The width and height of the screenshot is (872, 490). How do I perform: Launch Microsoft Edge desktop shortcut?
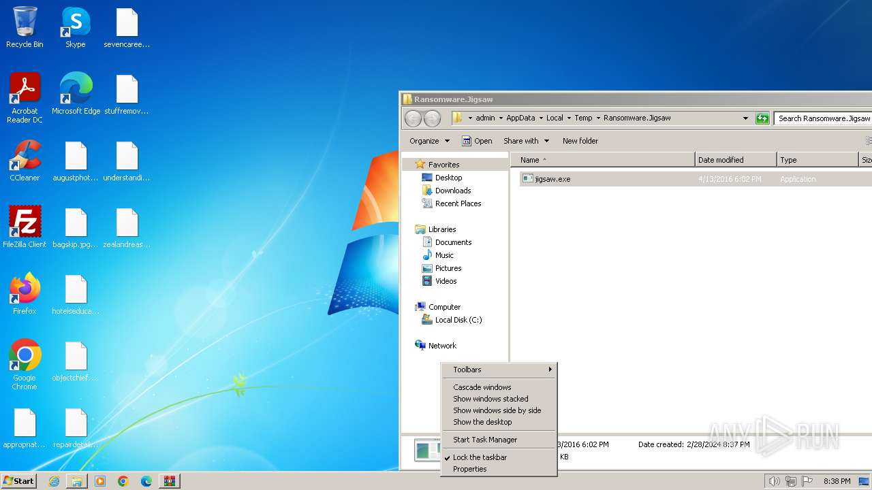click(x=76, y=93)
